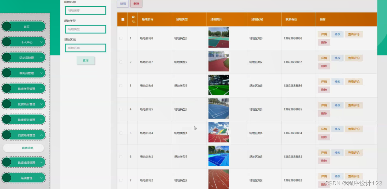Focus the 场地名称 search field
The width and height of the screenshot is (387, 189).
click(85, 10)
